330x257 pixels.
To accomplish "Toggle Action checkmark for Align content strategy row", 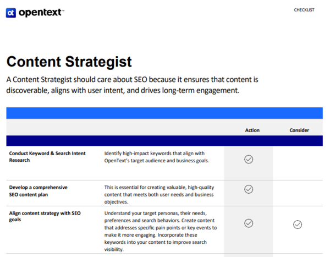I will pyautogui.click(x=249, y=223).
